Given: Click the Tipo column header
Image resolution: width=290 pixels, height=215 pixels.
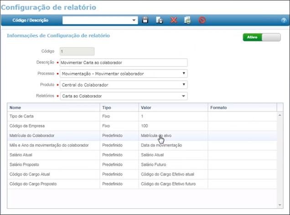Looking at the screenshot, I should tap(119, 107).
